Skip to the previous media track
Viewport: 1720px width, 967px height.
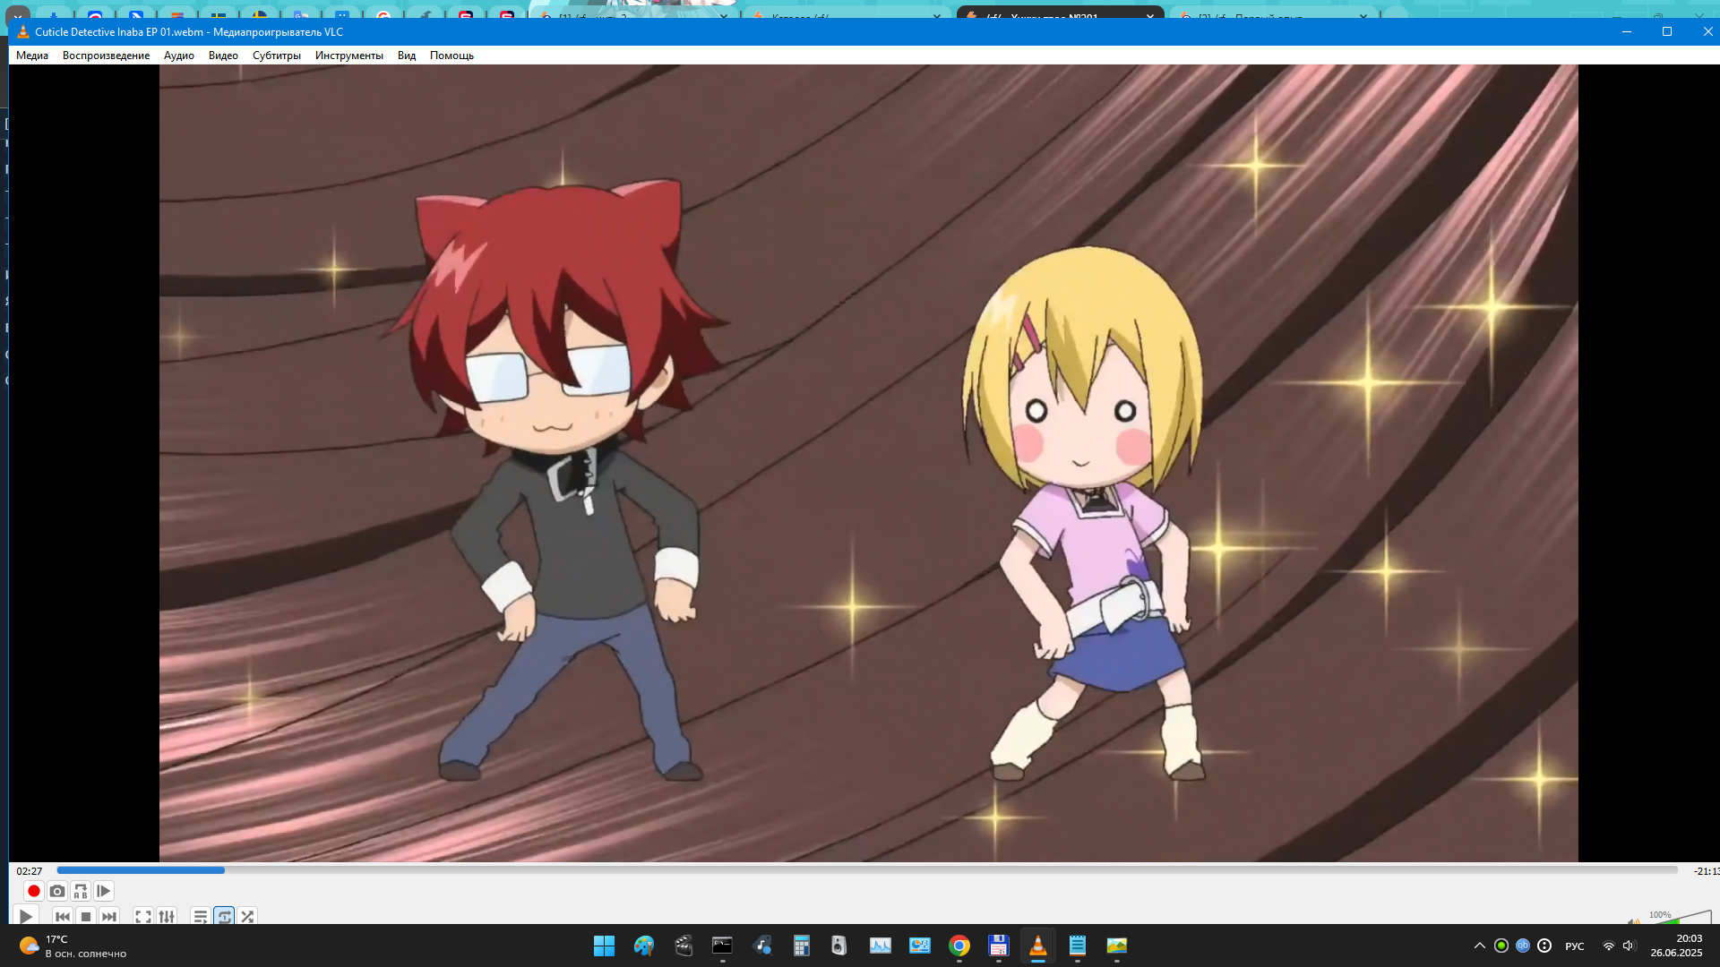(x=63, y=916)
